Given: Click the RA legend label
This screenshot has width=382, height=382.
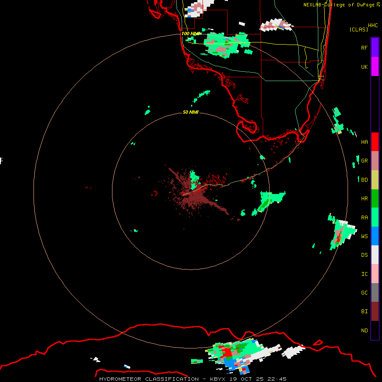Looking at the screenshot, I should pyautogui.click(x=365, y=218).
